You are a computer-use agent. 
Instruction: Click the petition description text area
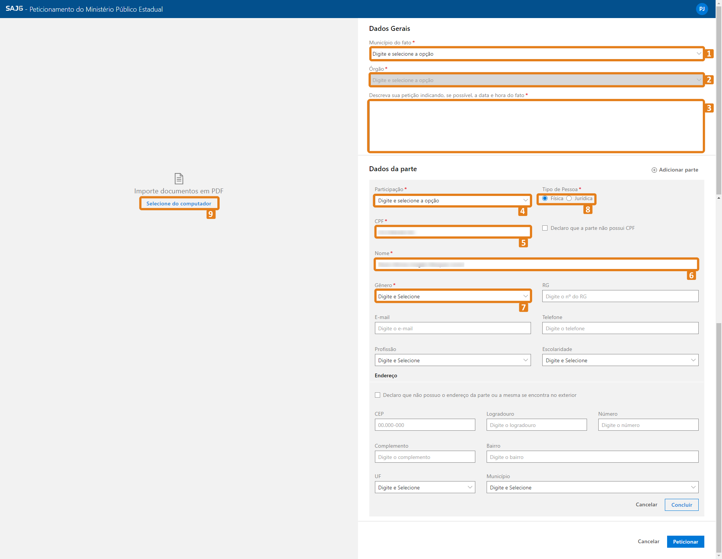[x=536, y=126]
